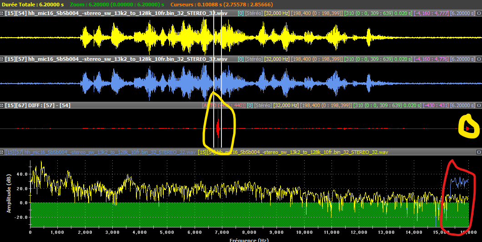The height and width of the screenshot is (242, 482).
Task: Close the yellow [15][54] waveform track
Action: [478, 14]
